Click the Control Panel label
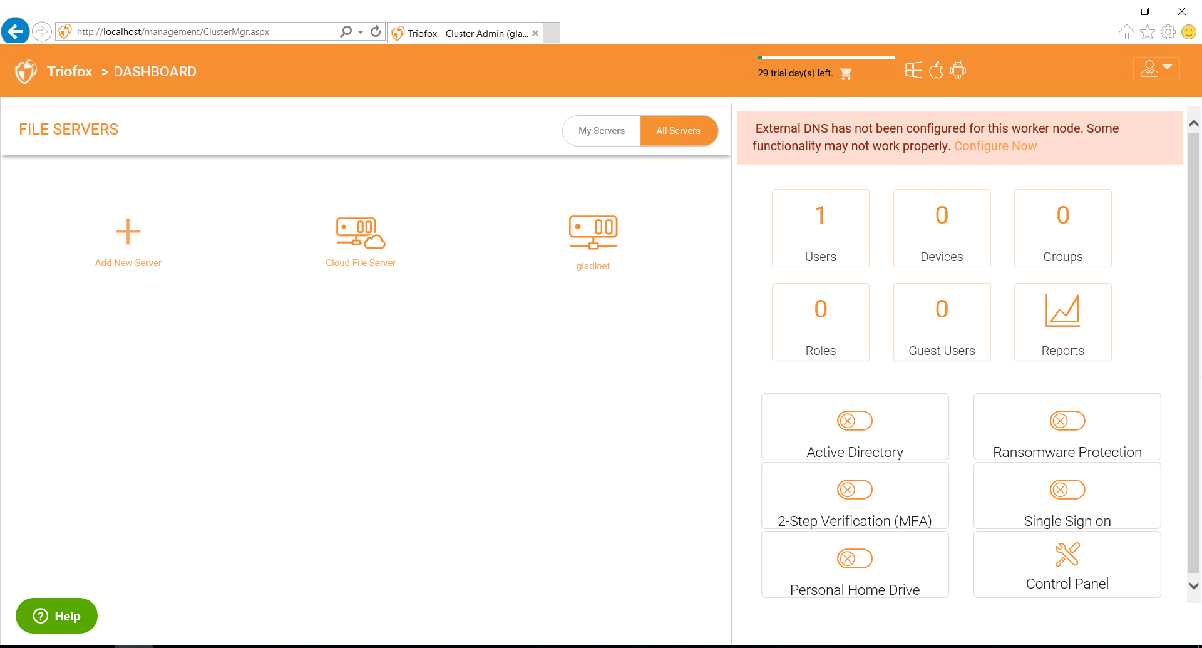This screenshot has height=648, width=1202. tap(1067, 584)
